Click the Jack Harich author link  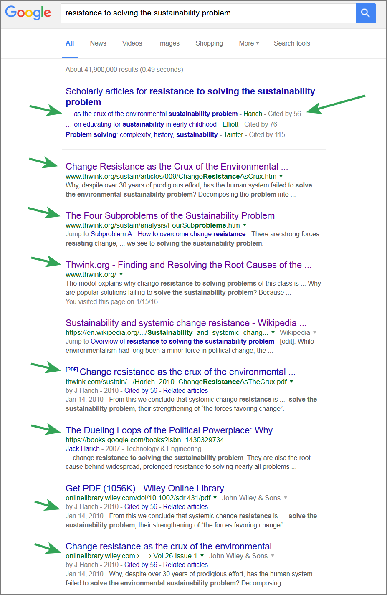(83, 448)
